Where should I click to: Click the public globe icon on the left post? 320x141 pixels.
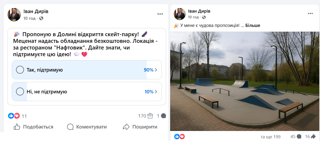[x=41, y=18]
